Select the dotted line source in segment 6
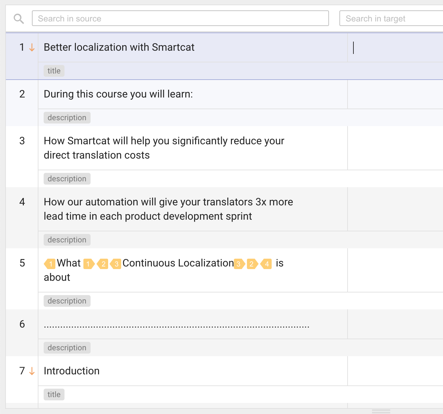This screenshot has height=414, width=443. click(176, 326)
